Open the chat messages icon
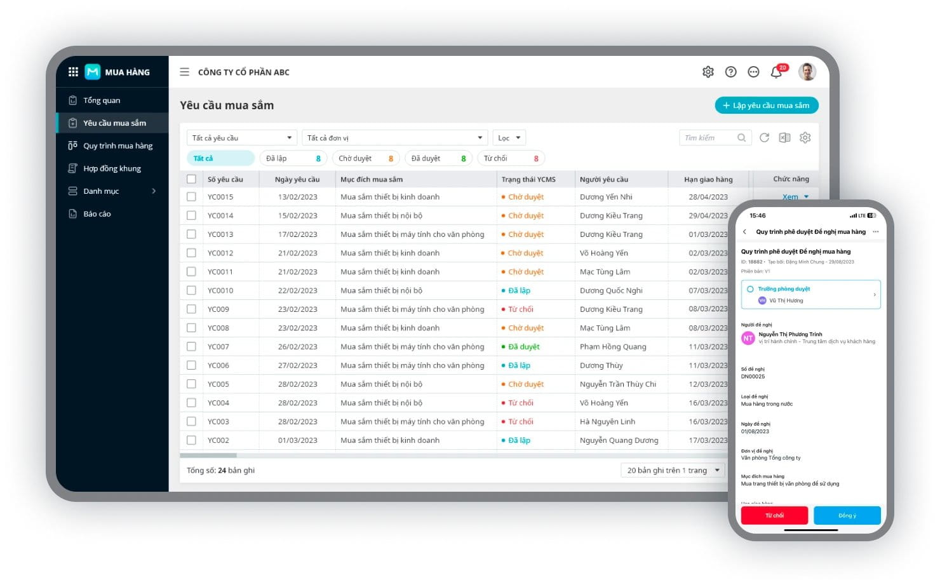This screenshot has width=940, height=587. [x=753, y=72]
